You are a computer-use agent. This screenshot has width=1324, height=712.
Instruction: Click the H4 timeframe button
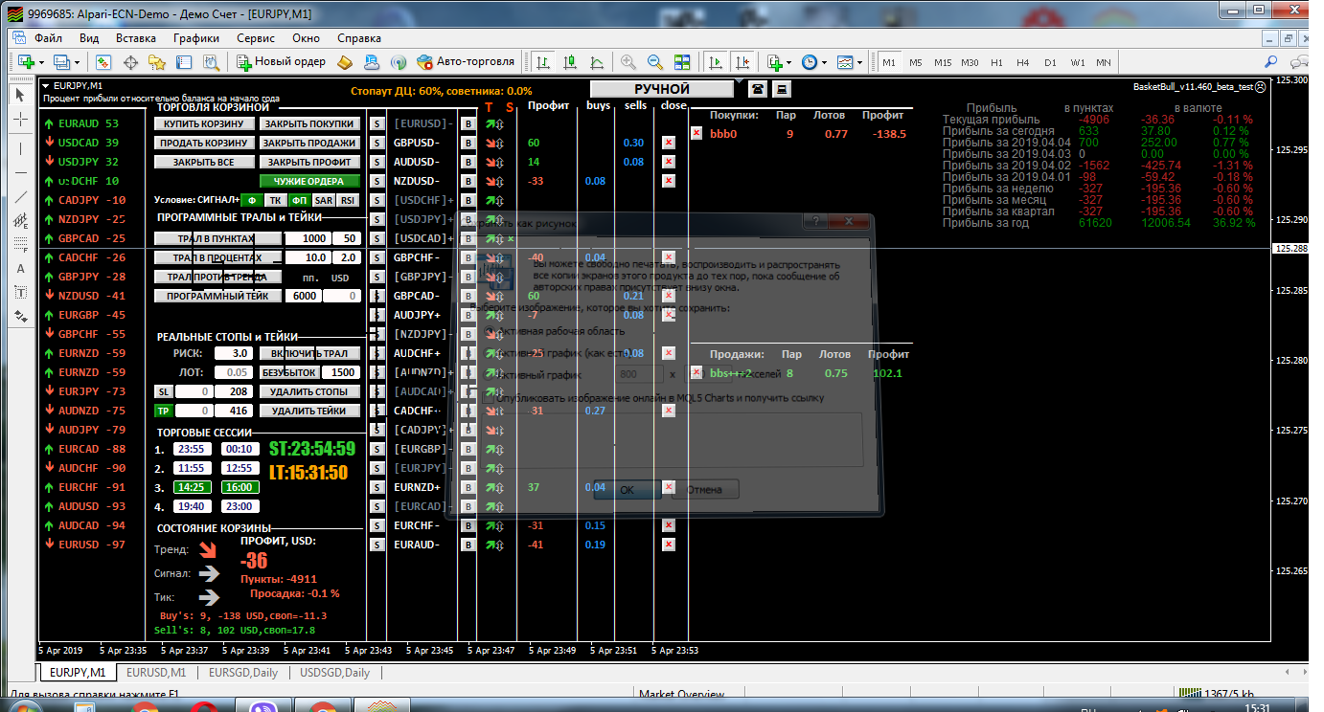point(1023,62)
